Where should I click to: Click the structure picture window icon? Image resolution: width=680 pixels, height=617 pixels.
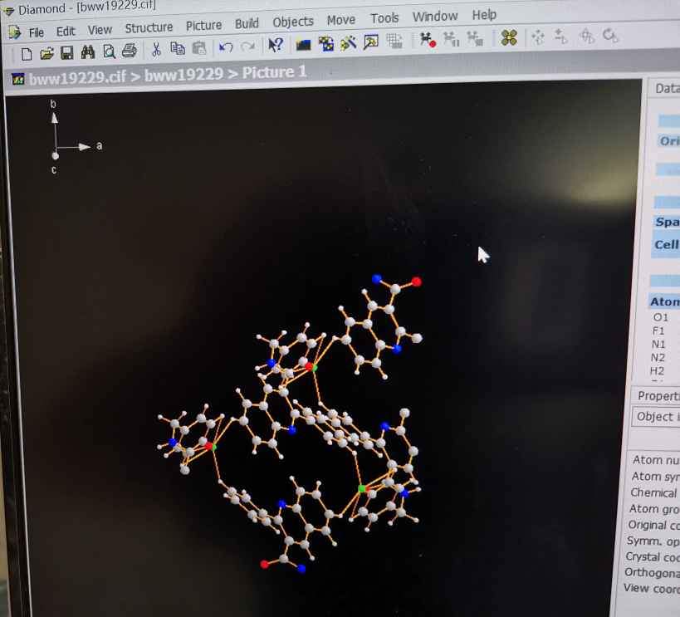371,42
